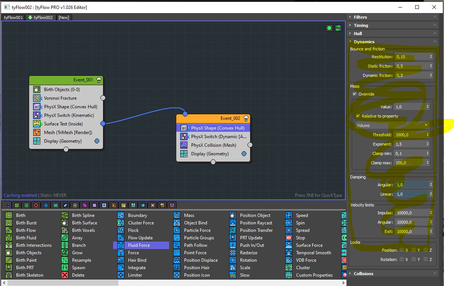454x286 pixels.
Task: Expand the Filters rollout
Action: (392, 17)
